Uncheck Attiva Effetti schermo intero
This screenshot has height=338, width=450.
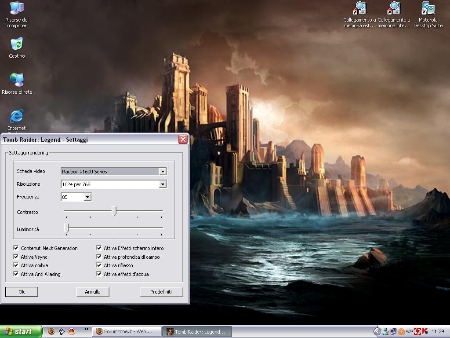pyautogui.click(x=99, y=248)
